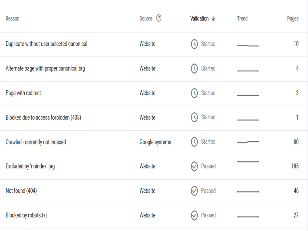The width and height of the screenshot is (308, 231).
Task: Click the Validation sort arrow icon
Action: click(x=213, y=19)
